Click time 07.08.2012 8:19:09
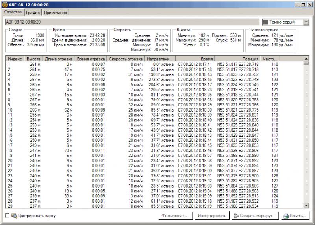Viewport: 315px width, 225px height. coord(195,196)
